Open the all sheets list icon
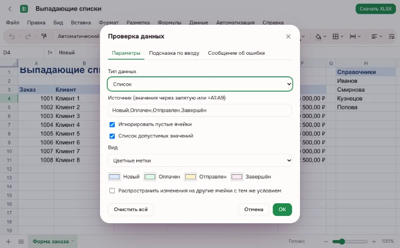Image resolution: width=400 pixels, height=248 pixels. [21, 241]
